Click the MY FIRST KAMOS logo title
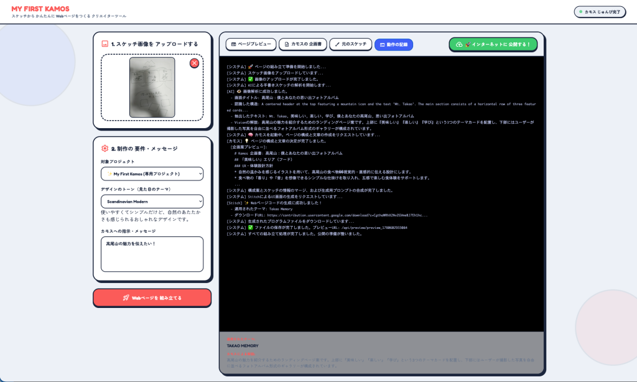The width and height of the screenshot is (637, 382). pyautogui.click(x=40, y=9)
